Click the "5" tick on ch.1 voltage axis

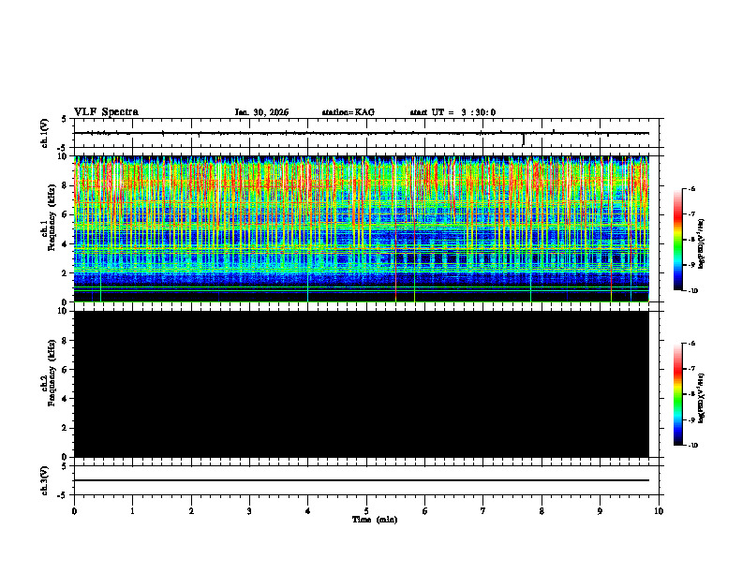[x=65, y=119]
